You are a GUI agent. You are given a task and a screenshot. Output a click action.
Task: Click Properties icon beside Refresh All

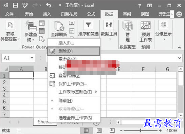point(72,31)
